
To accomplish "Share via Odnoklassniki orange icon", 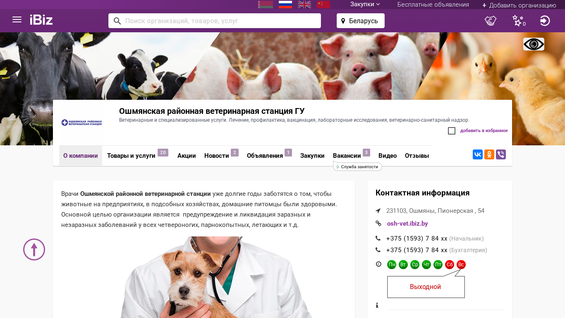I will click(489, 154).
